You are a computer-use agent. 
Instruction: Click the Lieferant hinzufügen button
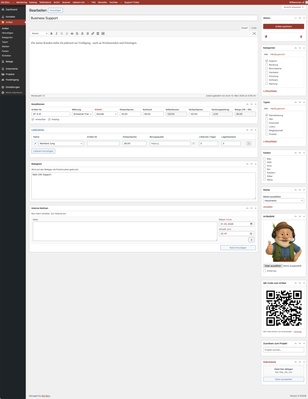tap(43, 151)
